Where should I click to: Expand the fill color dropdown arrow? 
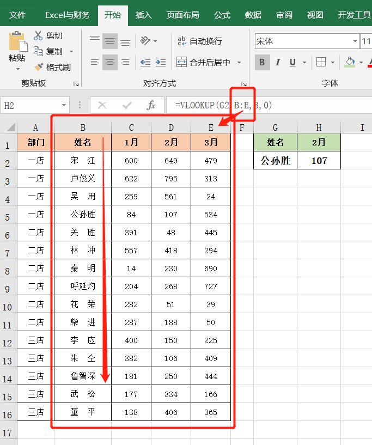(x=361, y=62)
